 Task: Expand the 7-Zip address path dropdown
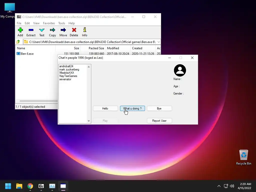click(x=158, y=42)
